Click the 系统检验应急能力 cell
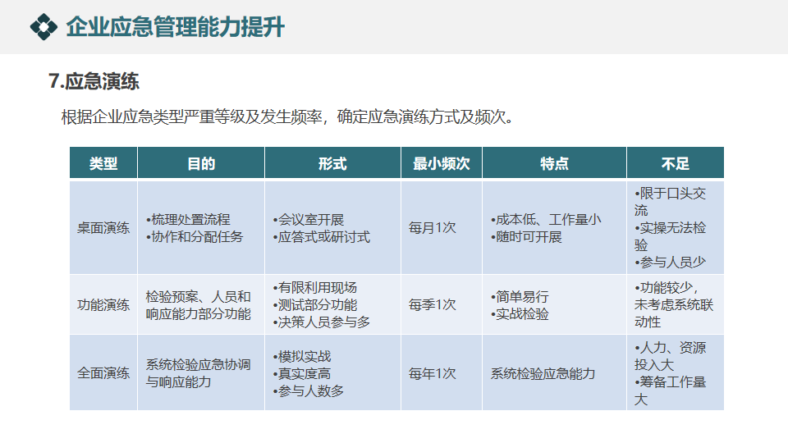788x443 pixels. coord(554,372)
